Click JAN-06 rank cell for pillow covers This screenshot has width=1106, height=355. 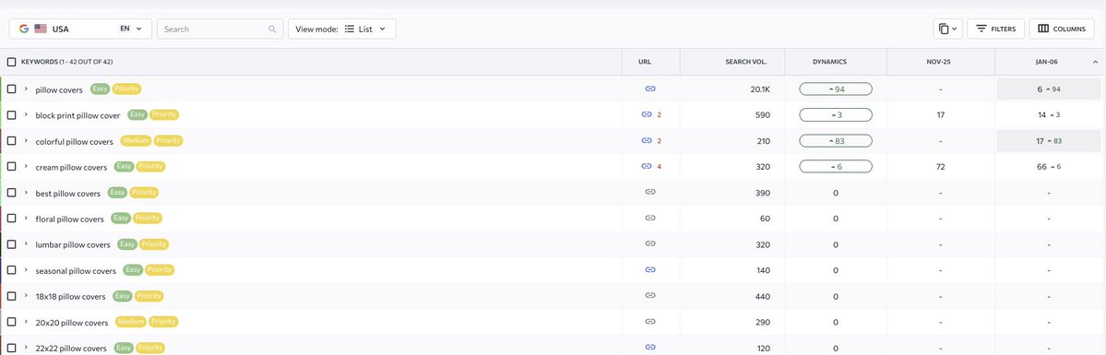click(1048, 89)
